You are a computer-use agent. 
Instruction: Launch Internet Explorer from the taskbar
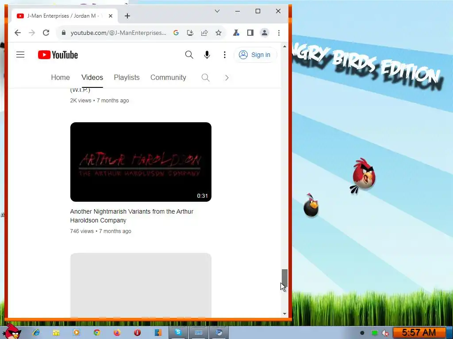pos(36,332)
